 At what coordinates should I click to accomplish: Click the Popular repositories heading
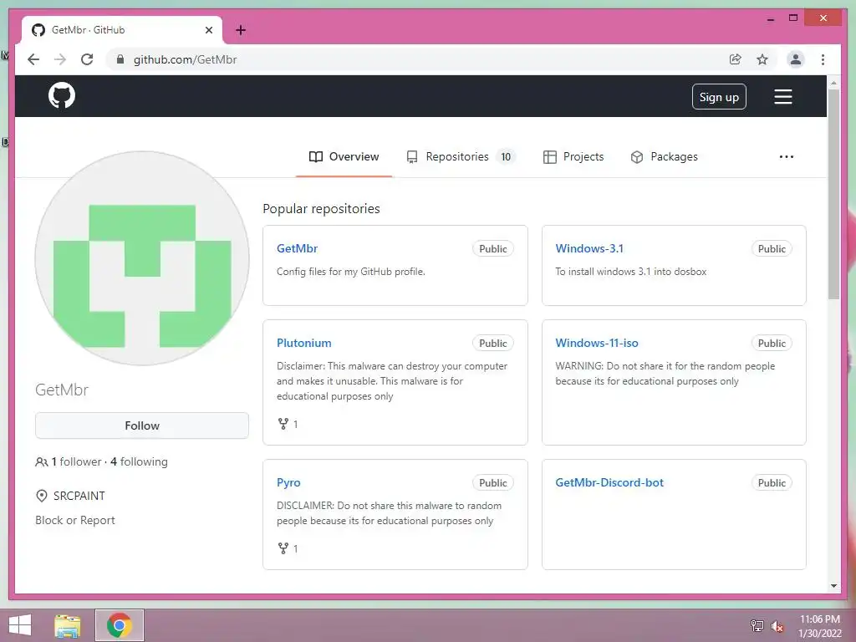coord(321,208)
